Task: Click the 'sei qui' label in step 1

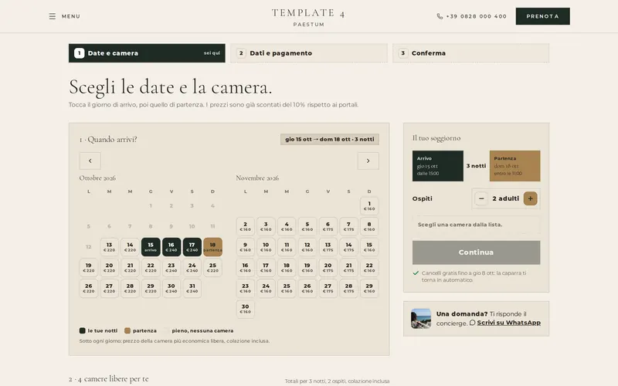Action: click(x=212, y=53)
